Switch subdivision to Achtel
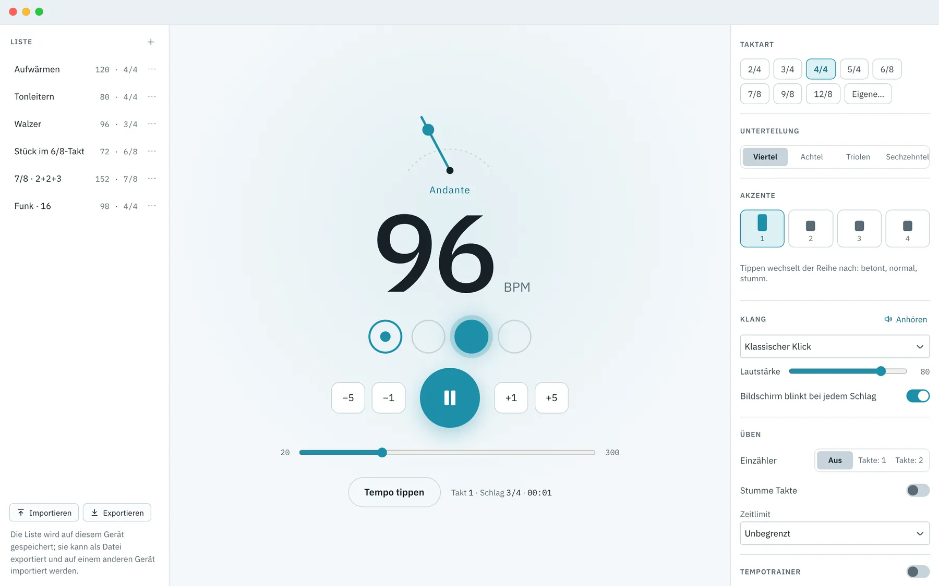 pos(812,157)
